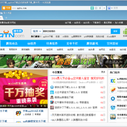Switch carousel to slide 1

click(31, 106)
